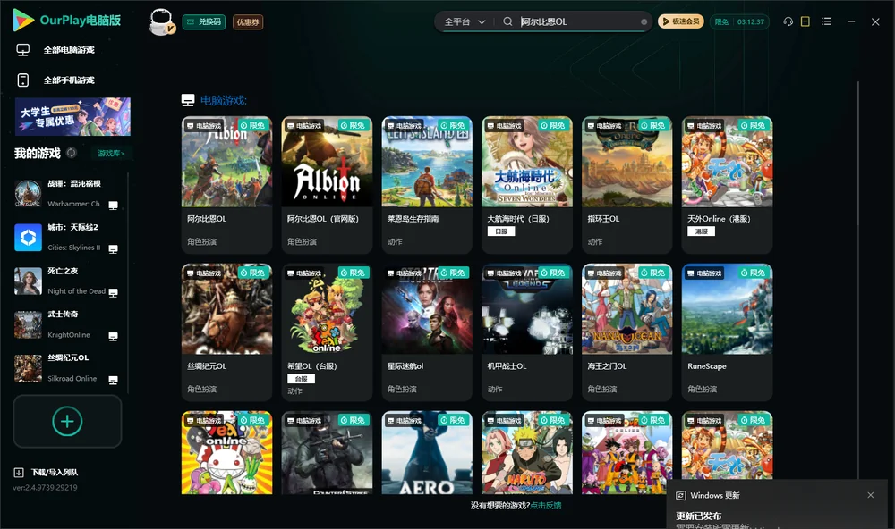Click the 限免 countdown timer badge
895x529 pixels.
tap(739, 21)
